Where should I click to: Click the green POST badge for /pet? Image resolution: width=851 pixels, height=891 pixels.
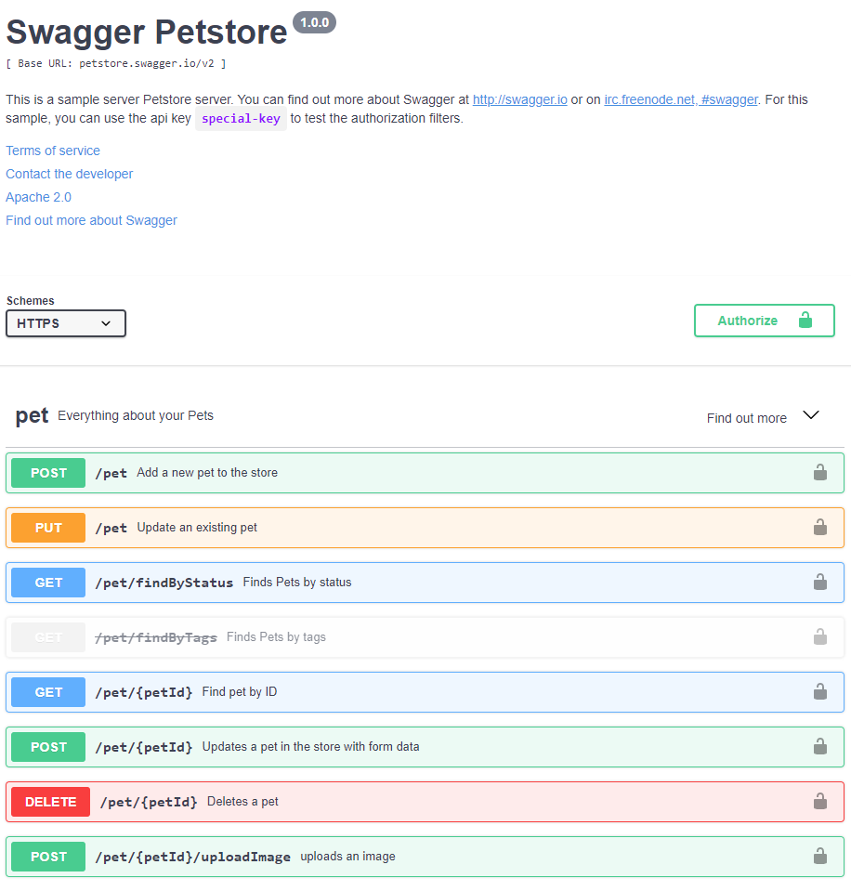coord(48,473)
